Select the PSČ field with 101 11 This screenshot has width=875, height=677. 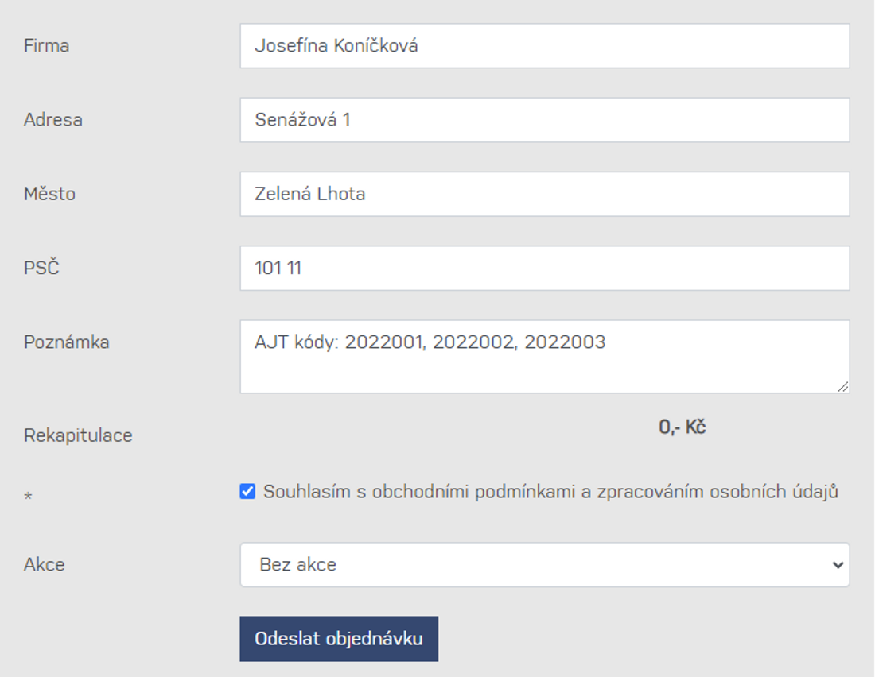(545, 269)
